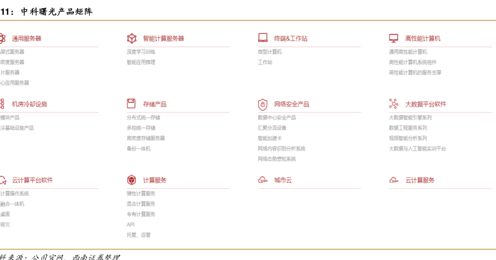Select 容灾 item under 云计算平台软件
Viewport: 496px width, 260px height.
pyautogui.click(x=5, y=225)
